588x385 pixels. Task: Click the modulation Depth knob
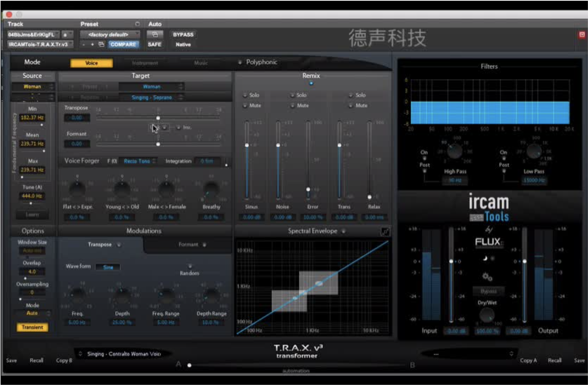click(x=122, y=295)
